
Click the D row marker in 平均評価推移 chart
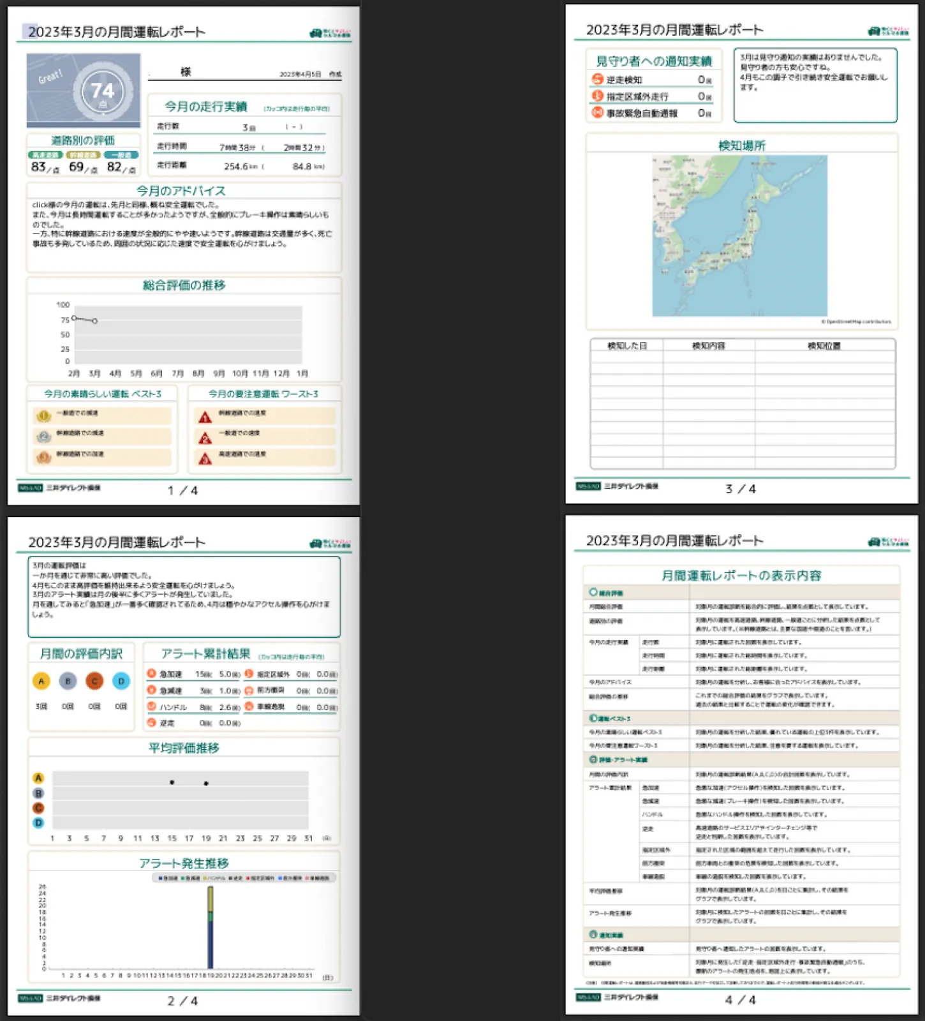pos(38,823)
